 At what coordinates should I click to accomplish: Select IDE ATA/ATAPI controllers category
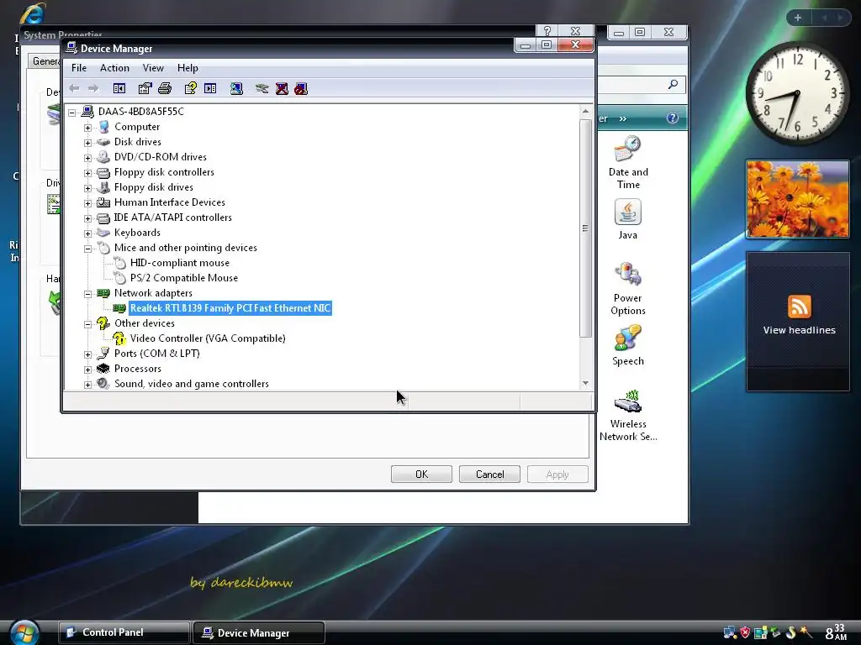(x=173, y=218)
